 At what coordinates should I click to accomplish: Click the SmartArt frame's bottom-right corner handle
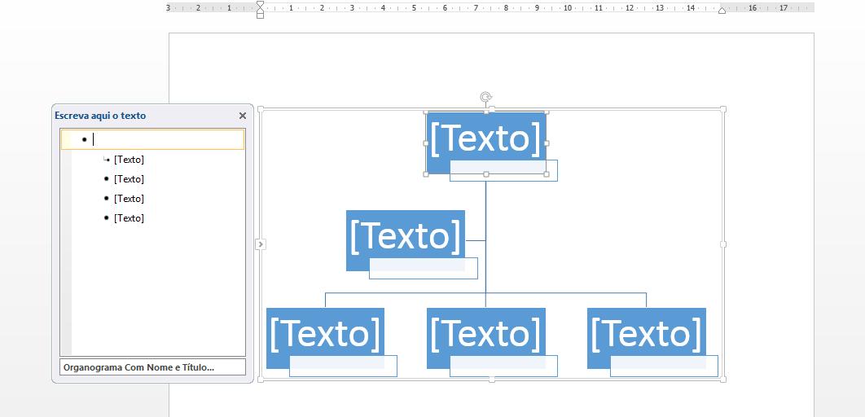point(723,380)
